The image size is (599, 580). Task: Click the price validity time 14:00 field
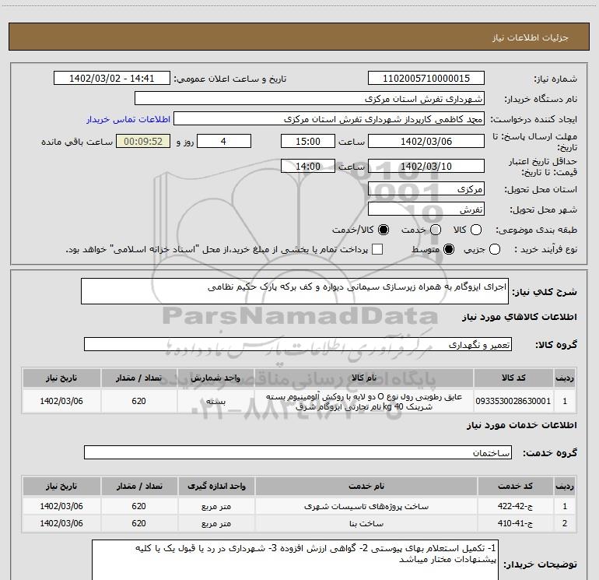[x=308, y=167]
